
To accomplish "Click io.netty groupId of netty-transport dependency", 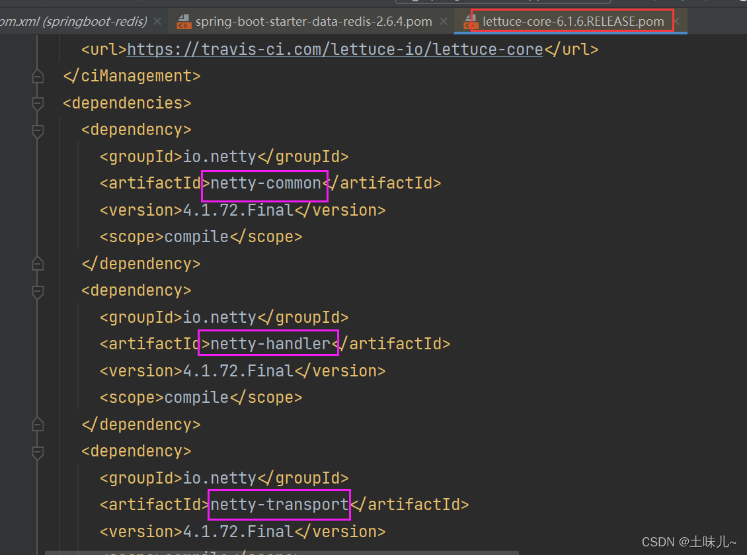I will coord(219,478).
